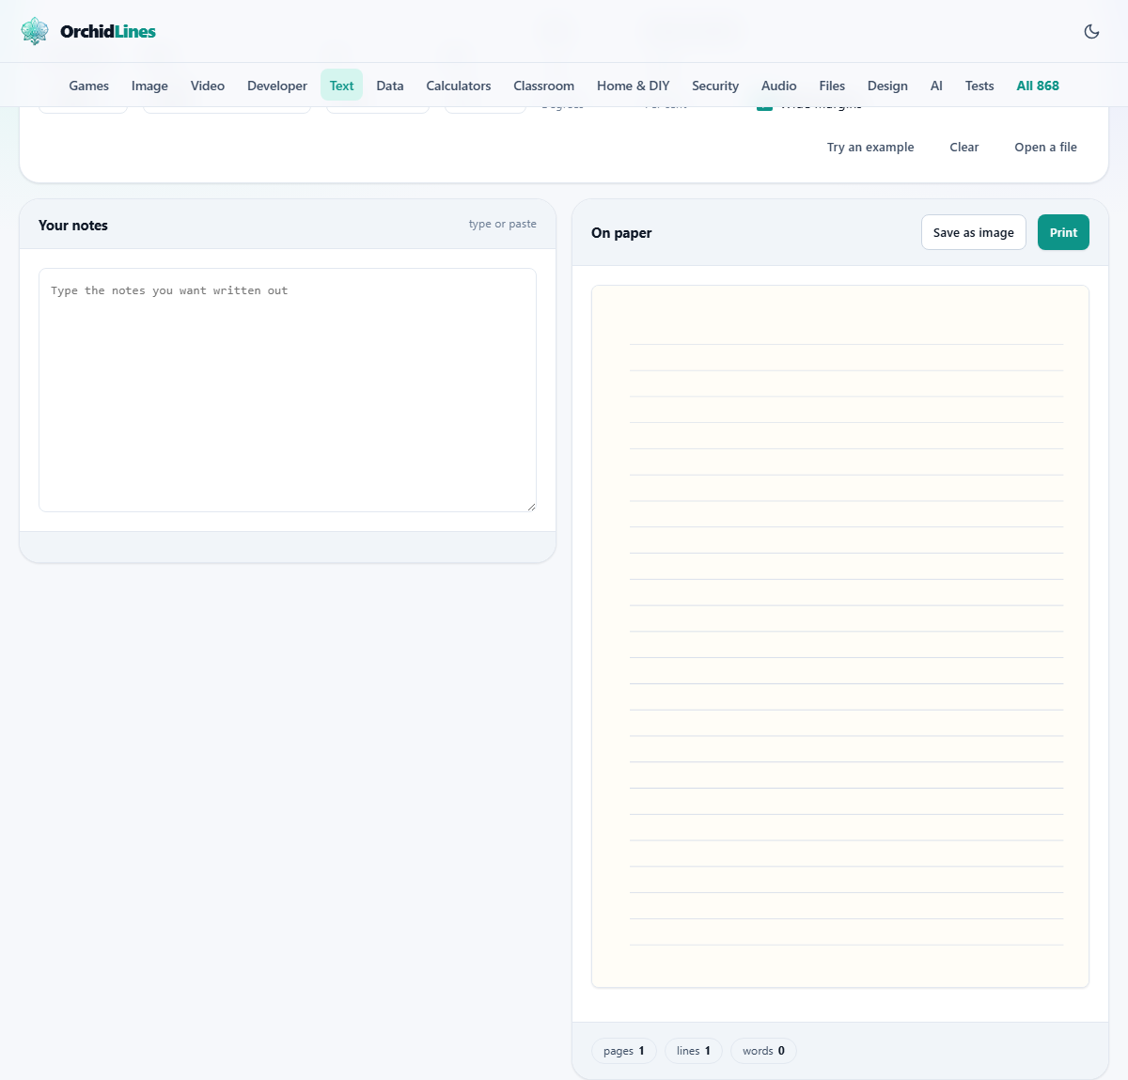Screen dimensions: 1128x1080
Task: Click the 'type or paste' hint
Action: pyautogui.click(x=503, y=224)
